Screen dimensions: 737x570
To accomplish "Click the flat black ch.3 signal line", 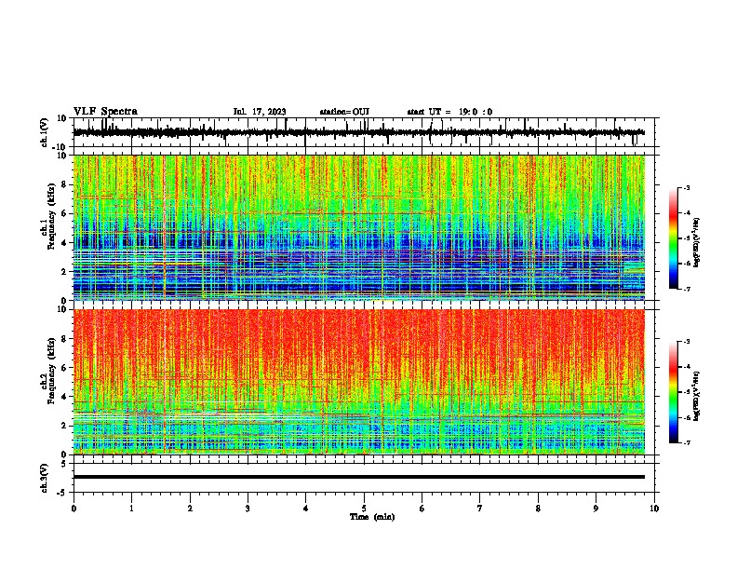I will tap(358, 477).
